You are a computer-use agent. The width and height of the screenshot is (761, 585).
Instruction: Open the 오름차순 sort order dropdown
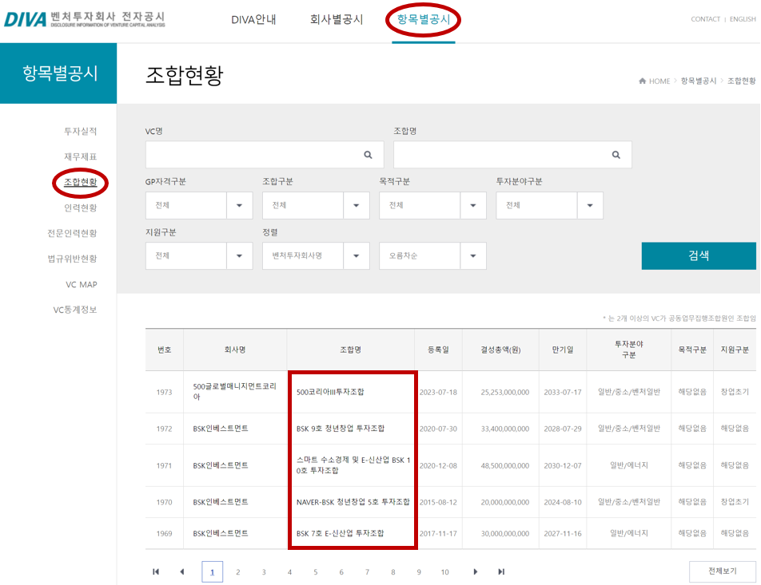click(x=433, y=256)
